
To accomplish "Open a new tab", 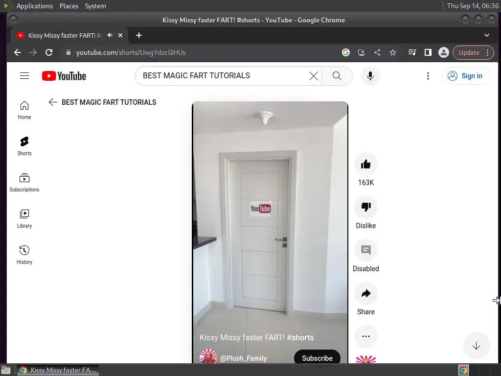I will click(138, 35).
